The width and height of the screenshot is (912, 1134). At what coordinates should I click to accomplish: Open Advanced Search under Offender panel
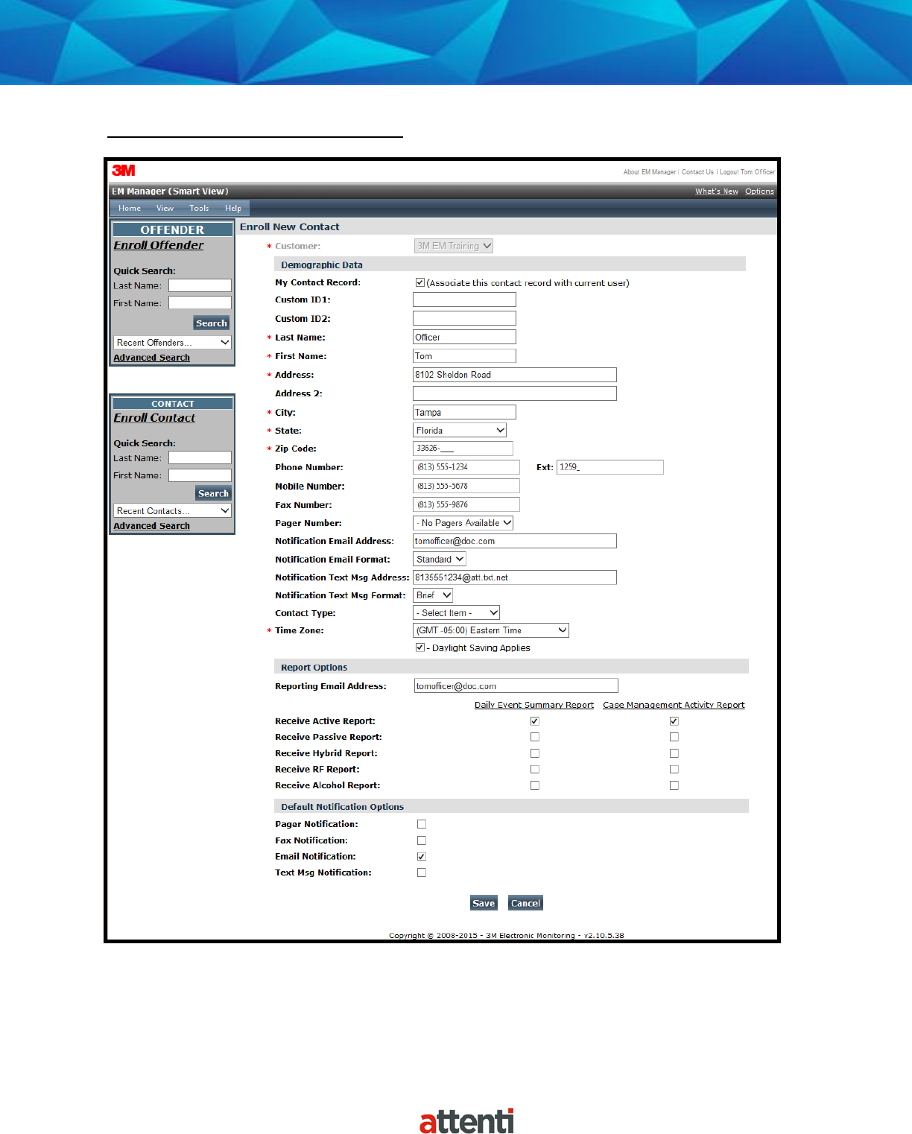point(151,358)
